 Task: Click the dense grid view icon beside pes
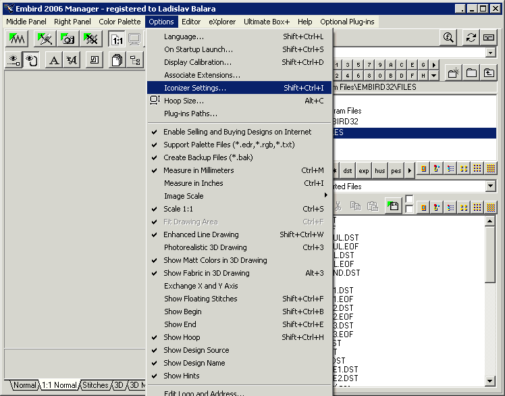click(x=491, y=169)
